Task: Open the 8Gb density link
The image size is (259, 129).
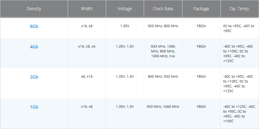Action: click(x=34, y=26)
